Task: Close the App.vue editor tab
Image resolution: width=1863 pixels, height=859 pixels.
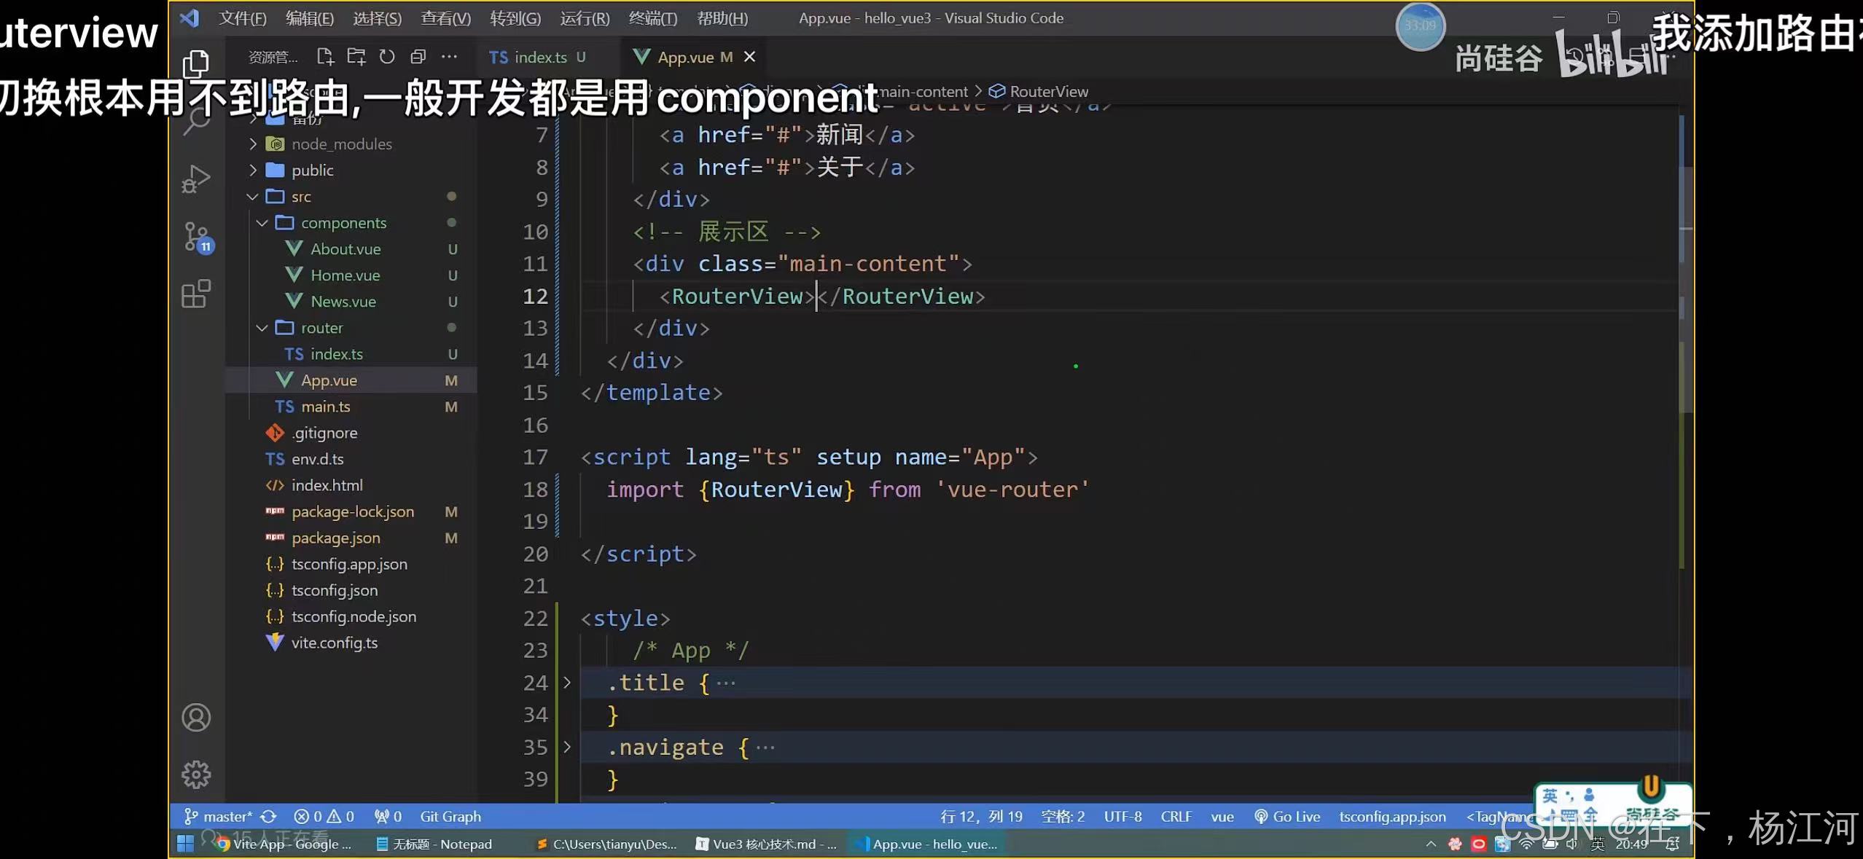Action: (749, 57)
